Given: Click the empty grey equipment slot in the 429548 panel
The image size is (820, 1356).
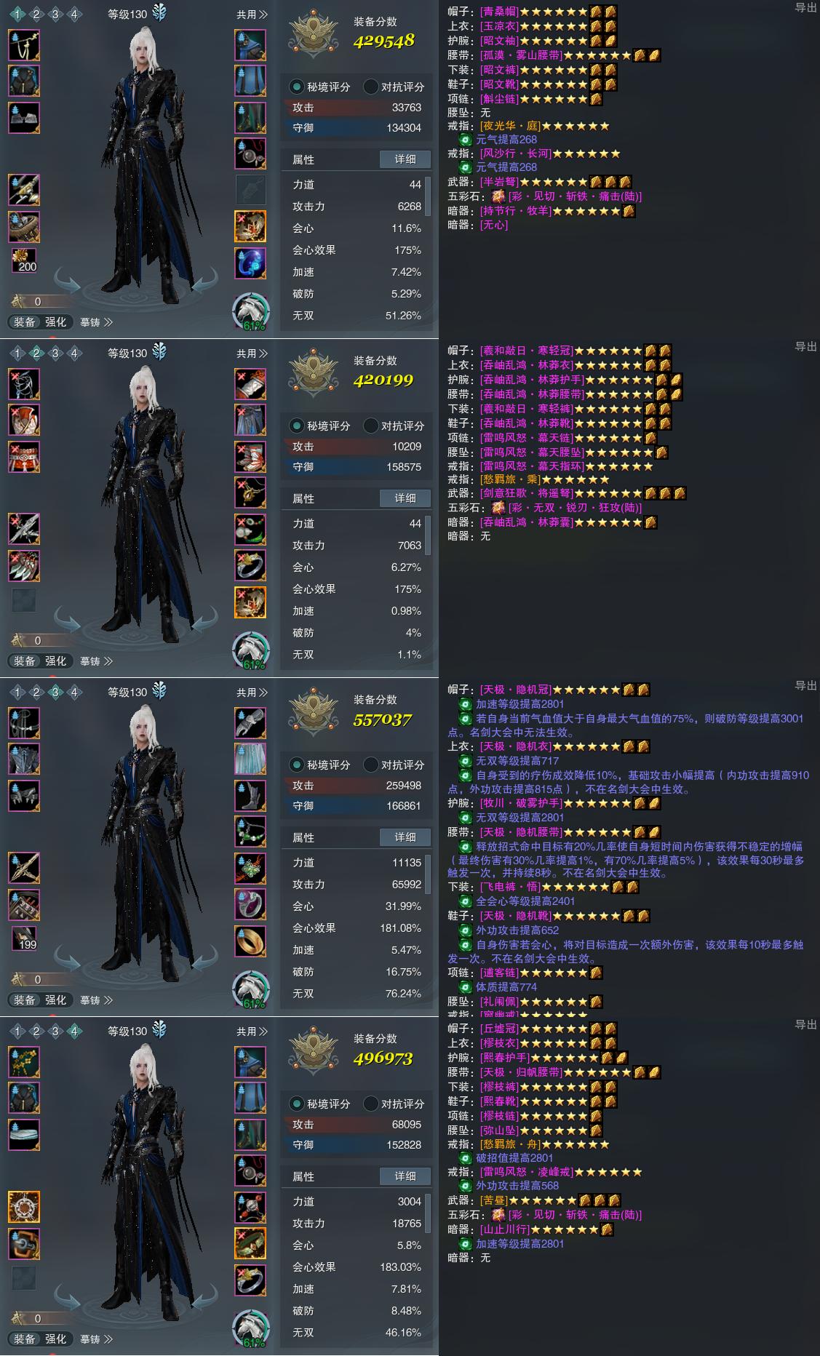Looking at the screenshot, I should point(250,191).
